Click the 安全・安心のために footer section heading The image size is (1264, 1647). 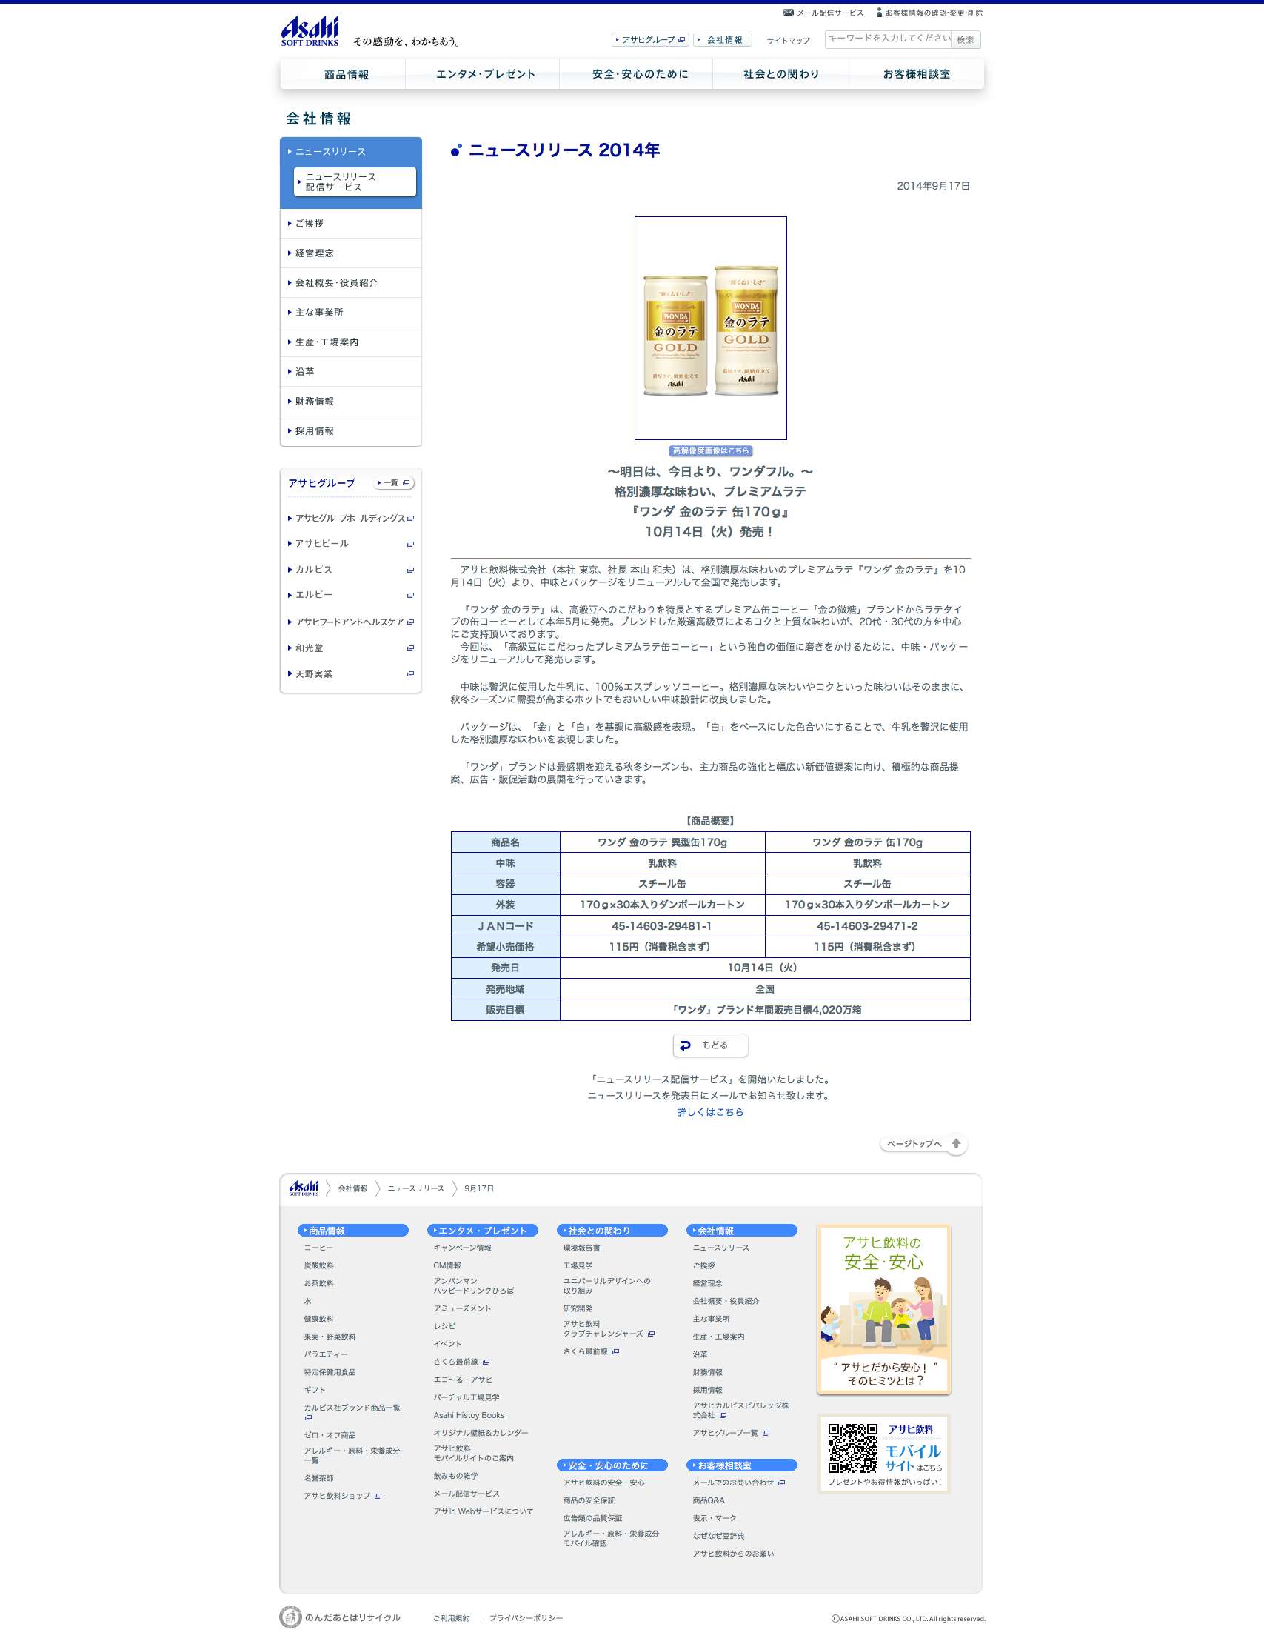(612, 1465)
